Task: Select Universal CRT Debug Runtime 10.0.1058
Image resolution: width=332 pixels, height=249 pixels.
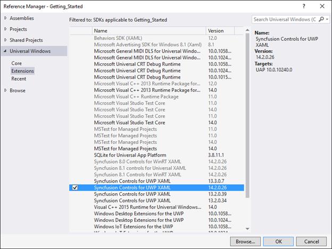Action: [156, 64]
